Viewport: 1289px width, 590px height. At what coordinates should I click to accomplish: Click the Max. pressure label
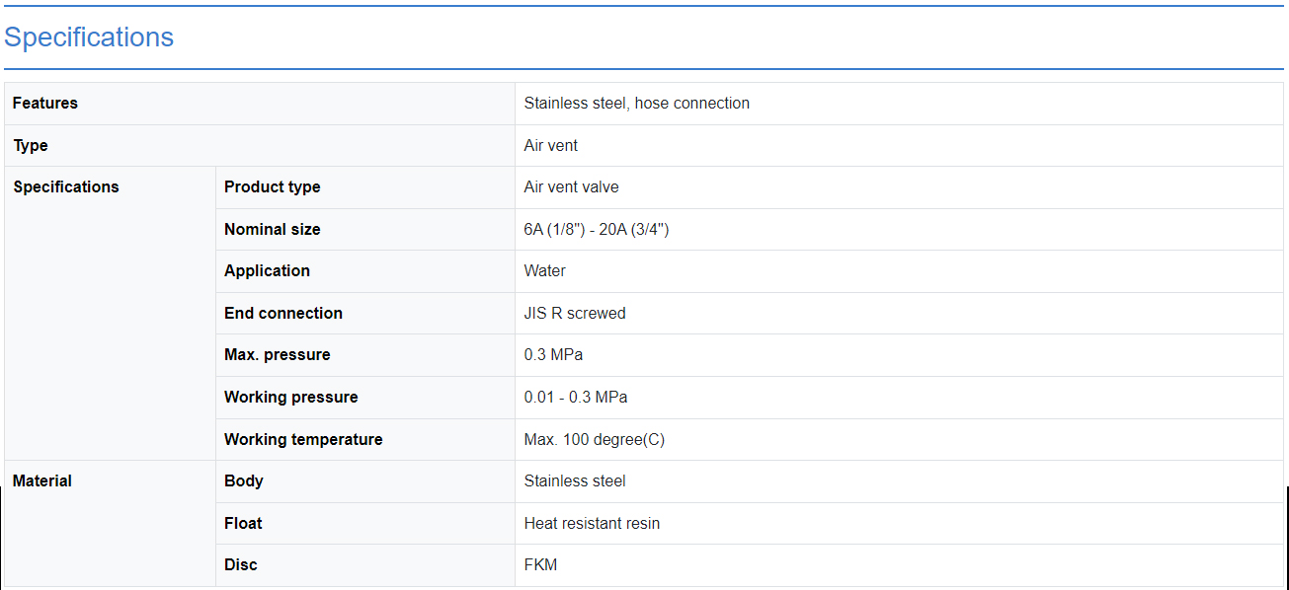(x=278, y=355)
